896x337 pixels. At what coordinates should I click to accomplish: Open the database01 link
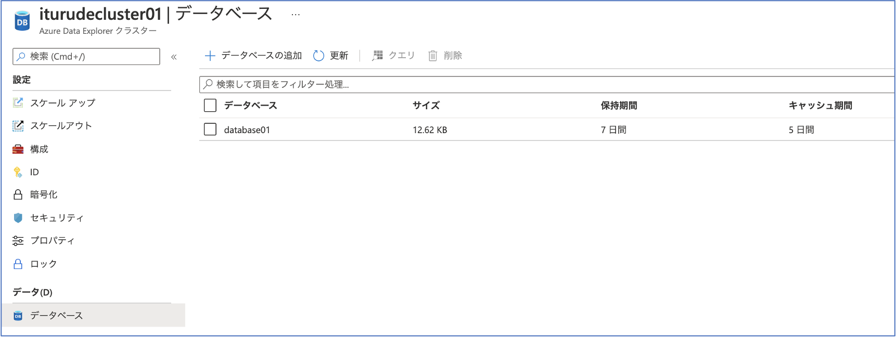click(247, 130)
